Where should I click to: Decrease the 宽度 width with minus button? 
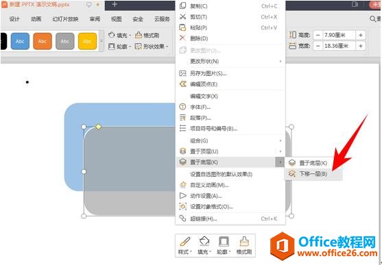[x=318, y=46]
